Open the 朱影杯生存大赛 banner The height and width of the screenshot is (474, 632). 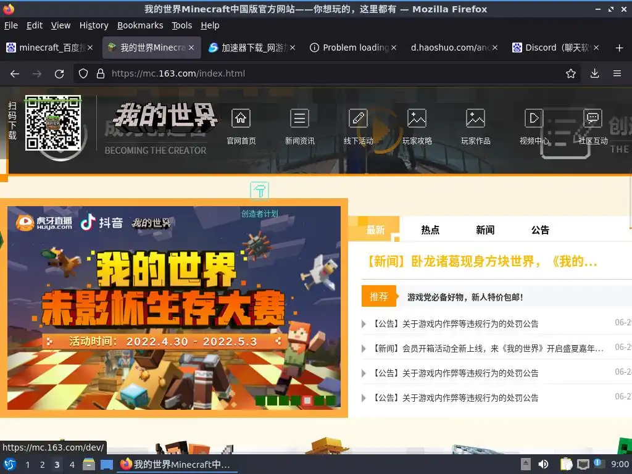click(x=173, y=308)
